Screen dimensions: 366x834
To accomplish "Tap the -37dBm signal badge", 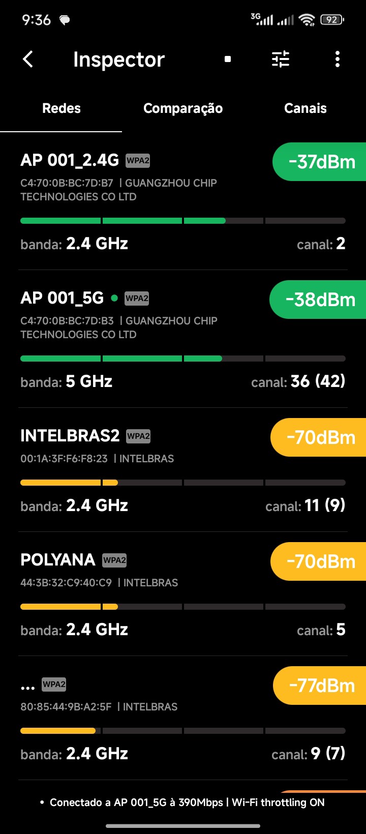I will coord(321,162).
